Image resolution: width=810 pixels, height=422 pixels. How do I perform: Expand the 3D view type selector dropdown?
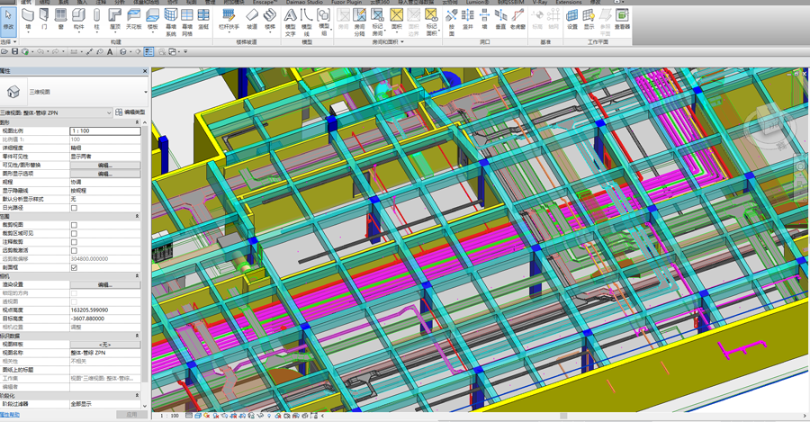[x=146, y=92]
